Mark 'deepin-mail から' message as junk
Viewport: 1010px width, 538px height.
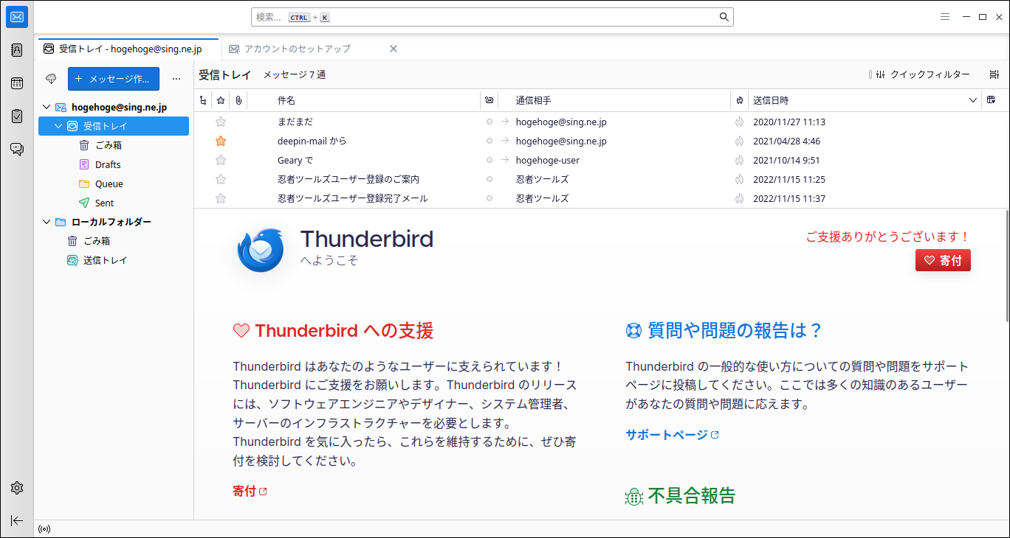(739, 141)
